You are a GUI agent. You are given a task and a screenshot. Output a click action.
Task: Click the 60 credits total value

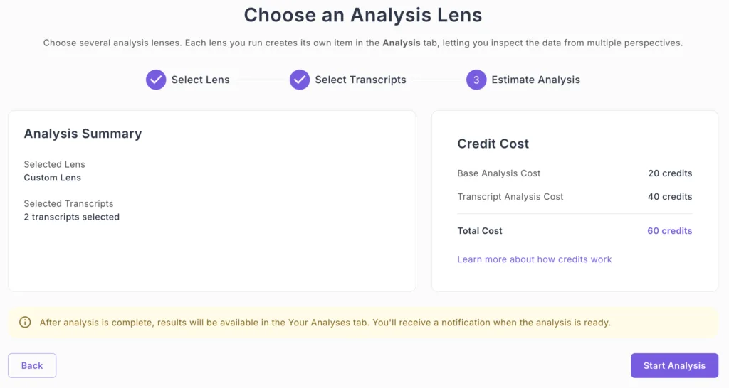tap(669, 231)
